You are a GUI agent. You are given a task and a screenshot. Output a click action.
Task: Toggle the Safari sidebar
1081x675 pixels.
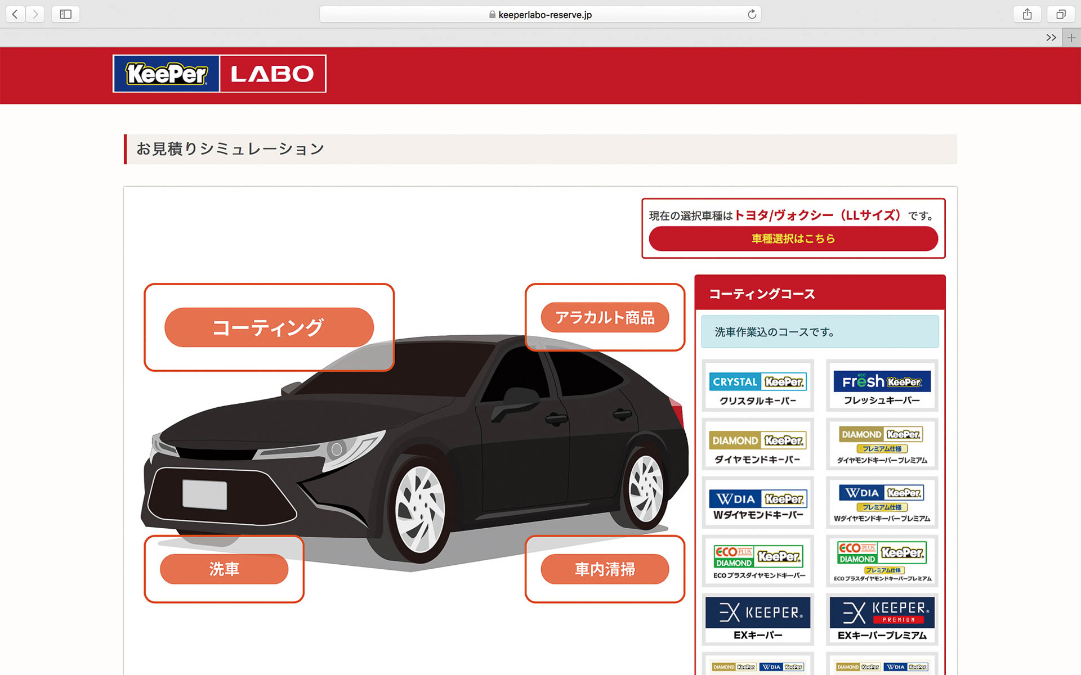pos(65,14)
